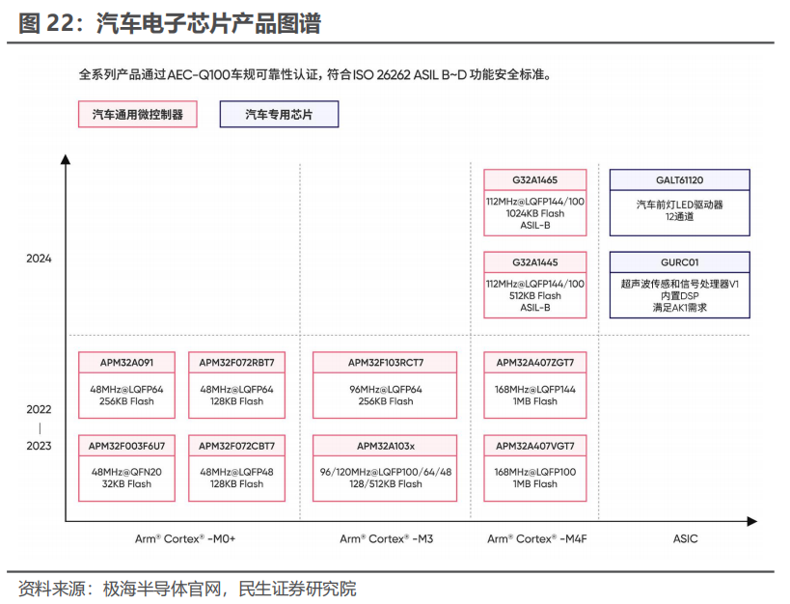Select the APM32A407ZGT7 product header
This screenshot has height=604, width=790.
[535, 363]
